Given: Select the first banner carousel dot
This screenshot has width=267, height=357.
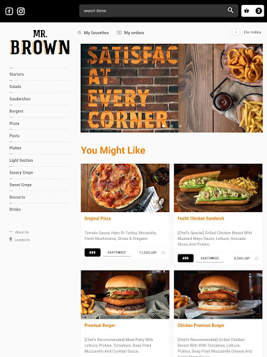Looking at the screenshot, I should coord(163,126).
